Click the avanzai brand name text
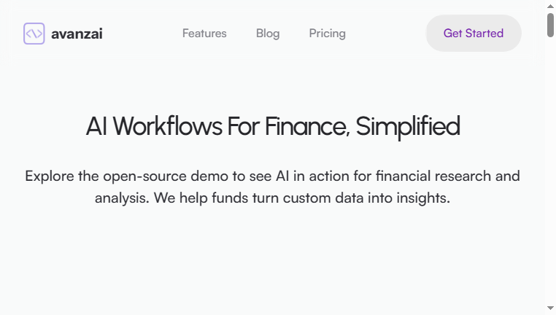Image resolution: width=556 pixels, height=315 pixels. 77,34
